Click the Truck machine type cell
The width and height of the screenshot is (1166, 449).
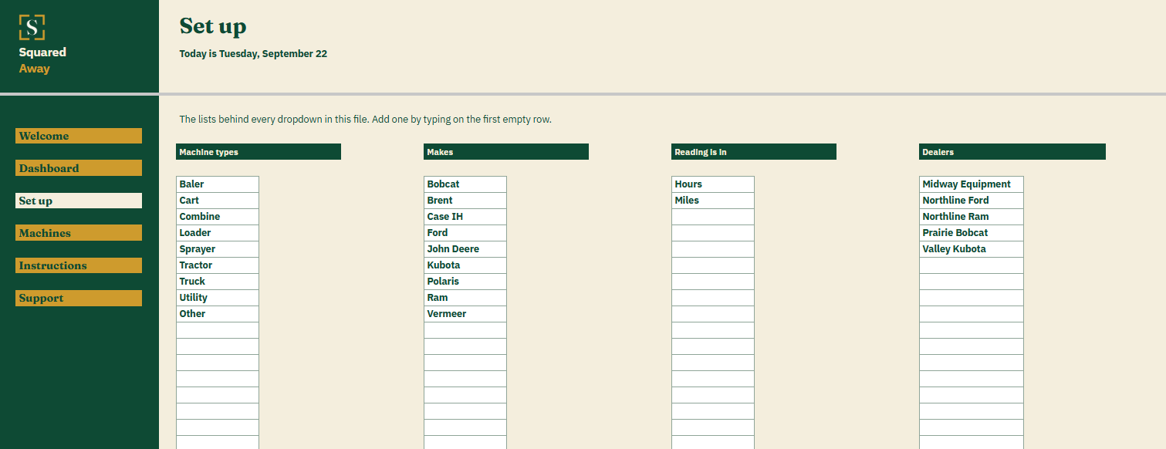coord(218,282)
